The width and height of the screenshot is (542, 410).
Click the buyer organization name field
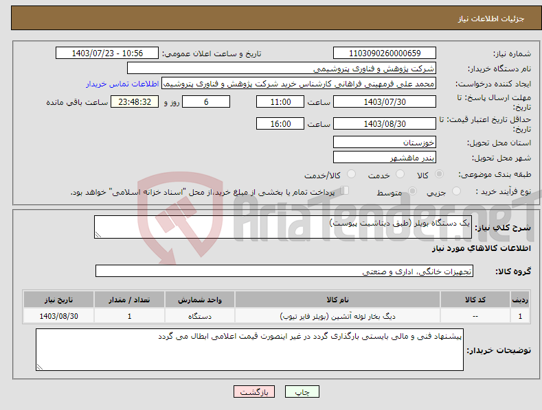point(282,69)
